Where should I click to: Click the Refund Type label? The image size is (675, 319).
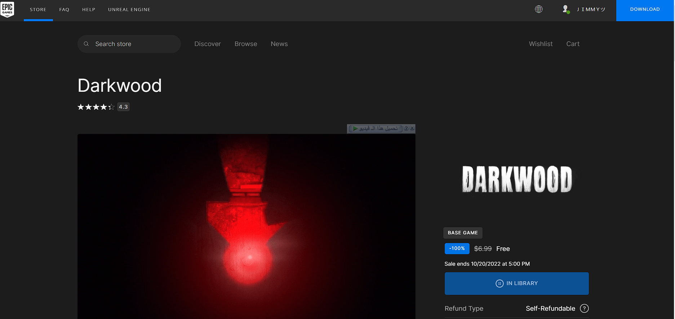[464, 309]
